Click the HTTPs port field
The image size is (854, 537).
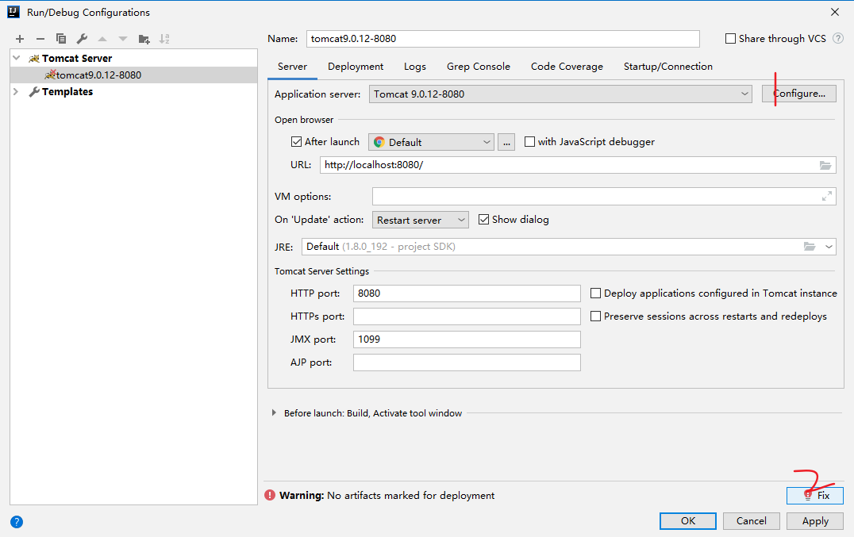coord(467,316)
